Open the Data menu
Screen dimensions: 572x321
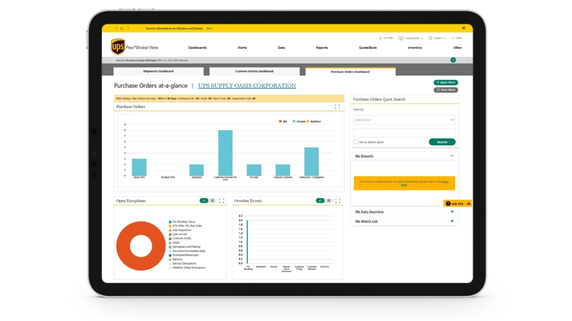tap(281, 48)
